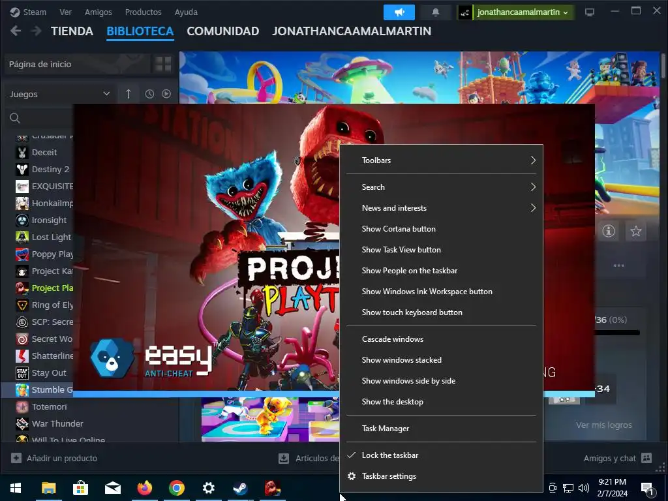This screenshot has width=668, height=501.
Task: Filter ready-to-play games play icon
Action: (166, 94)
